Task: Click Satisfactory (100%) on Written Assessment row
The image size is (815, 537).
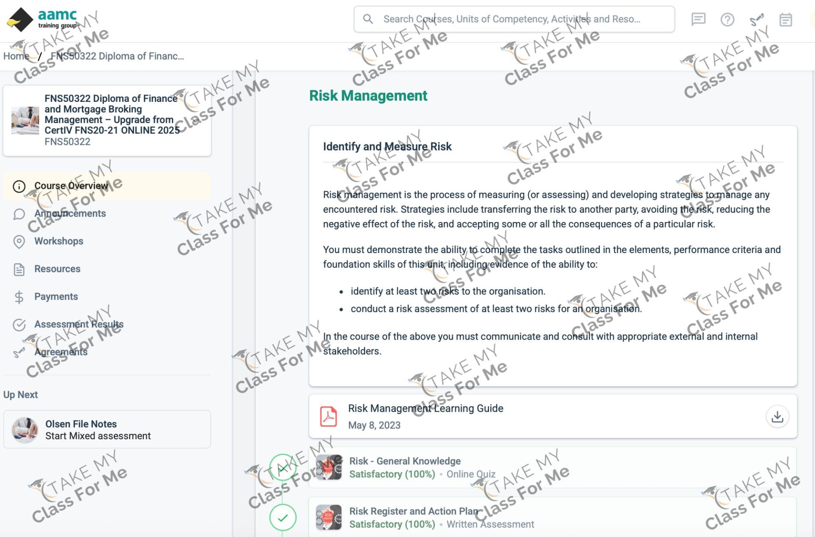Action: [x=392, y=524]
